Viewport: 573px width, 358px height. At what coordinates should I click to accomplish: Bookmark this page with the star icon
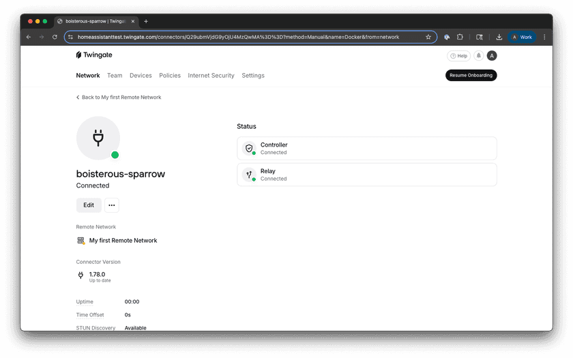tap(428, 37)
